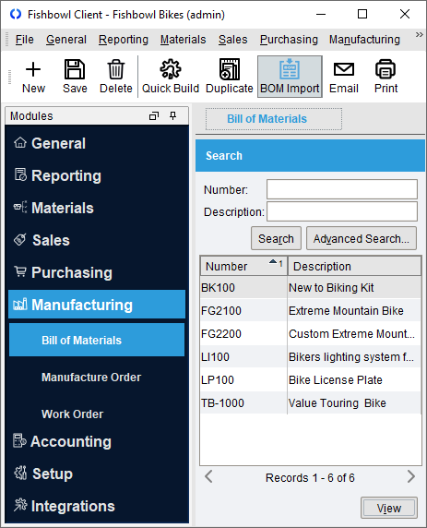
Task: Open the General menu
Action: click(x=66, y=40)
